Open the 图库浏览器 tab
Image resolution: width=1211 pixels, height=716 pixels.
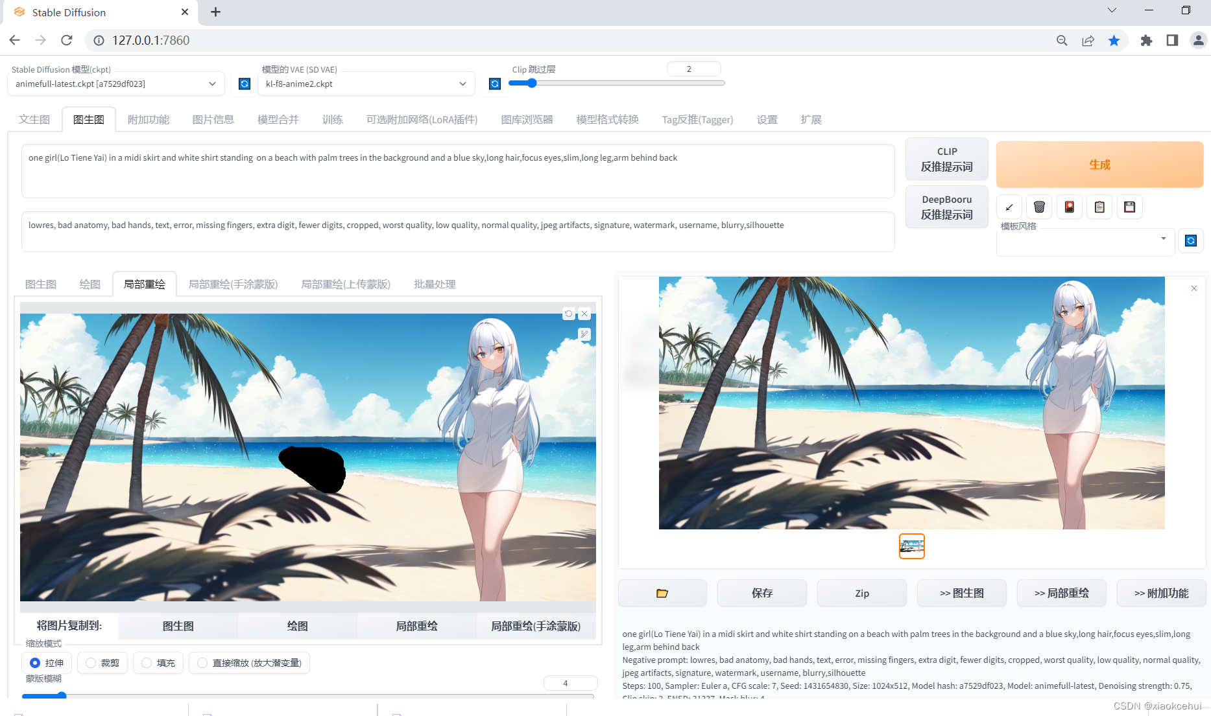[x=527, y=119]
